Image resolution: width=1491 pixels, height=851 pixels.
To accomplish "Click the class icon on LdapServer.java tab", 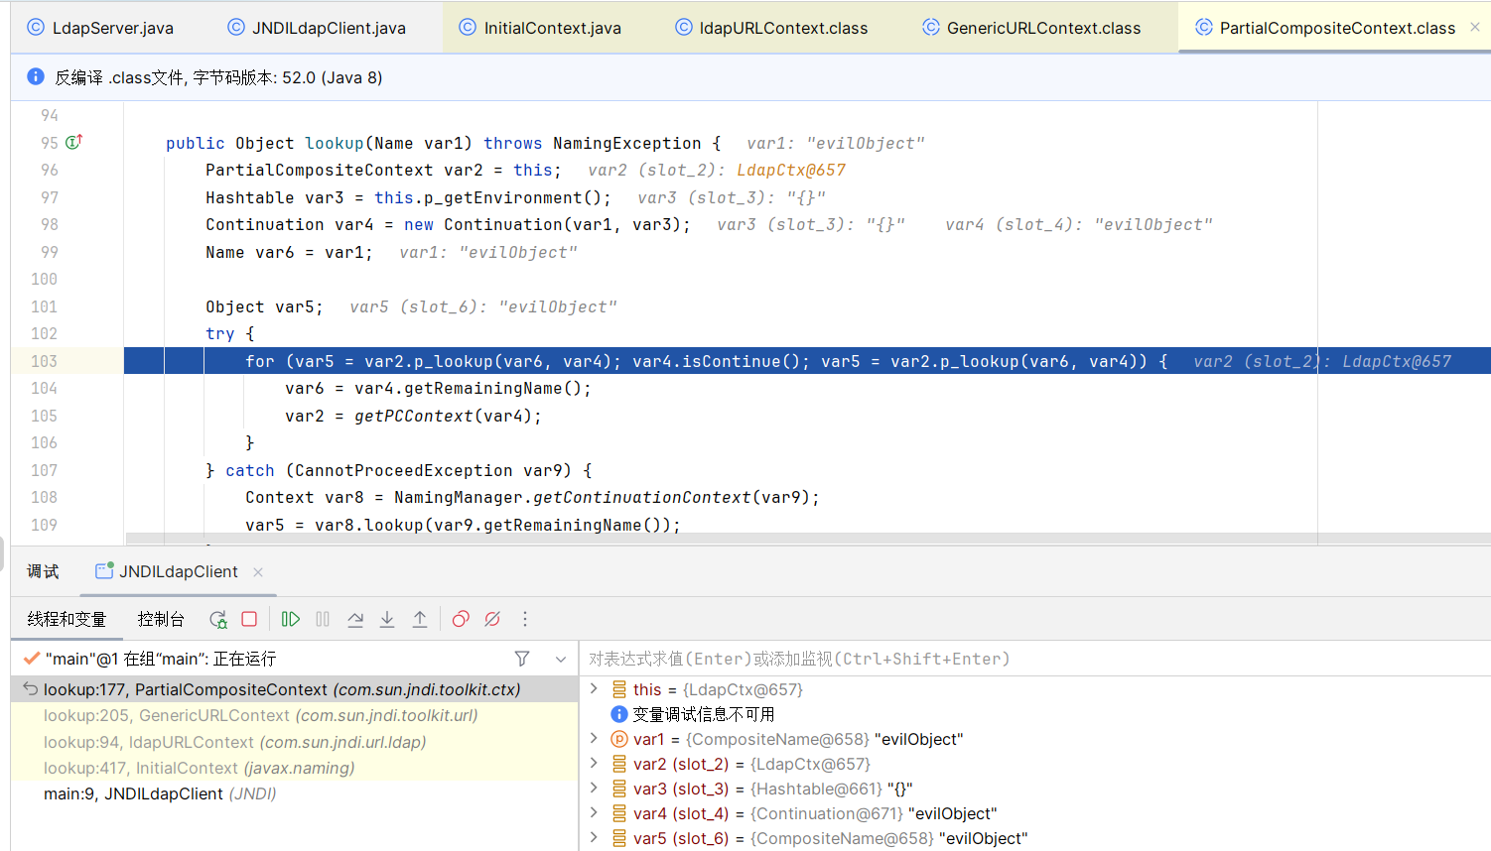I will pyautogui.click(x=36, y=28).
